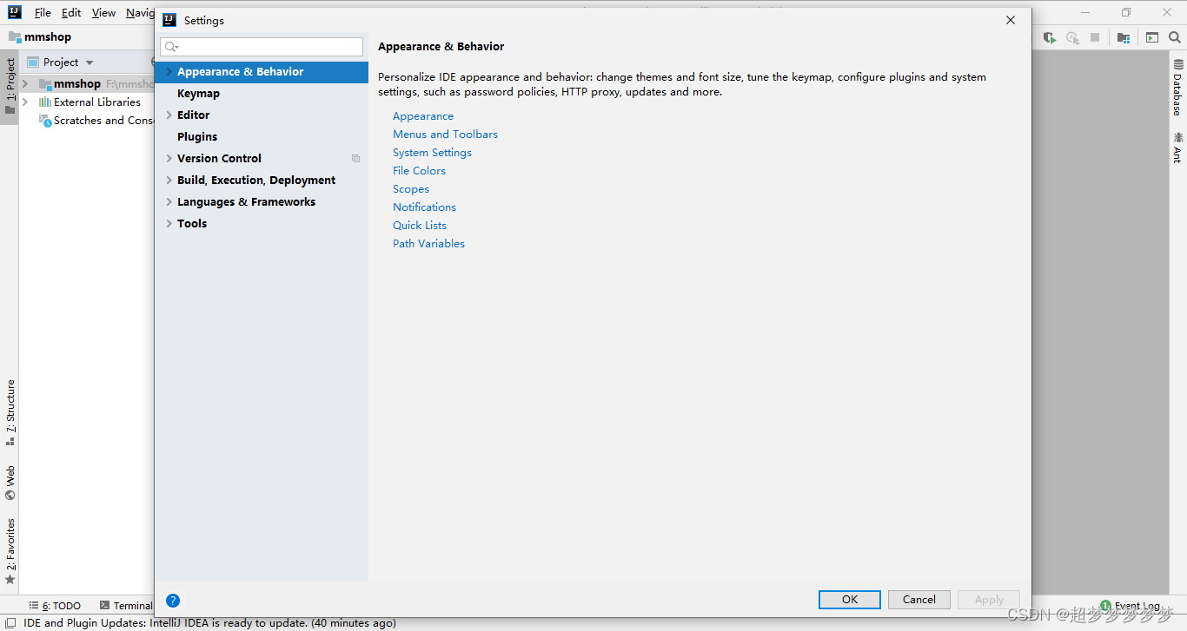Click the Search Everywhere magnifier icon
1187x631 pixels.
click(x=1175, y=37)
